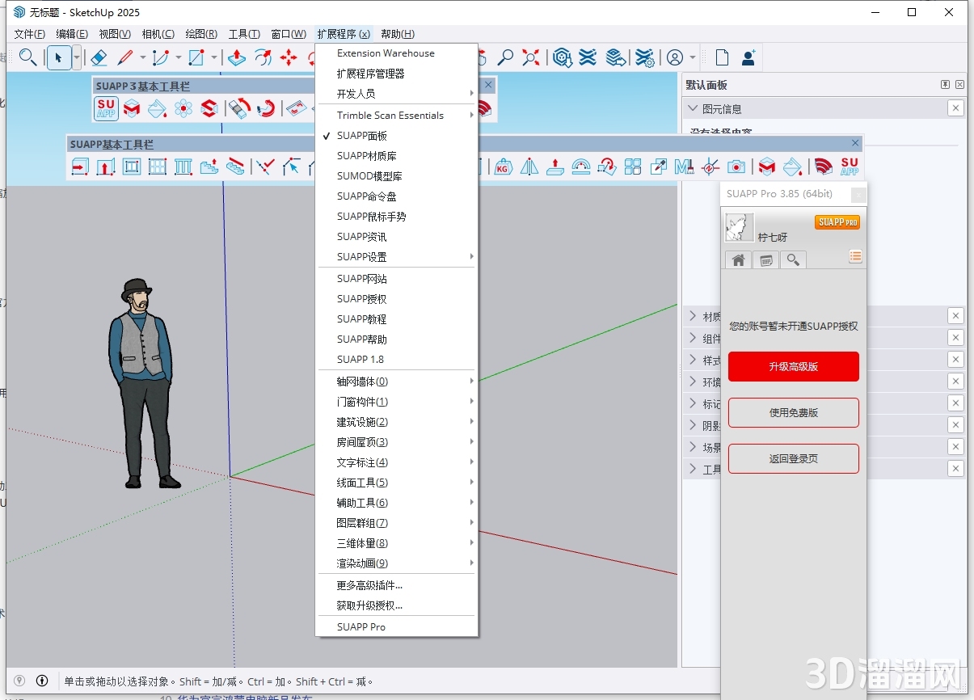Click the first wall-arrow icon in SUAPP基本工具栏

80,167
